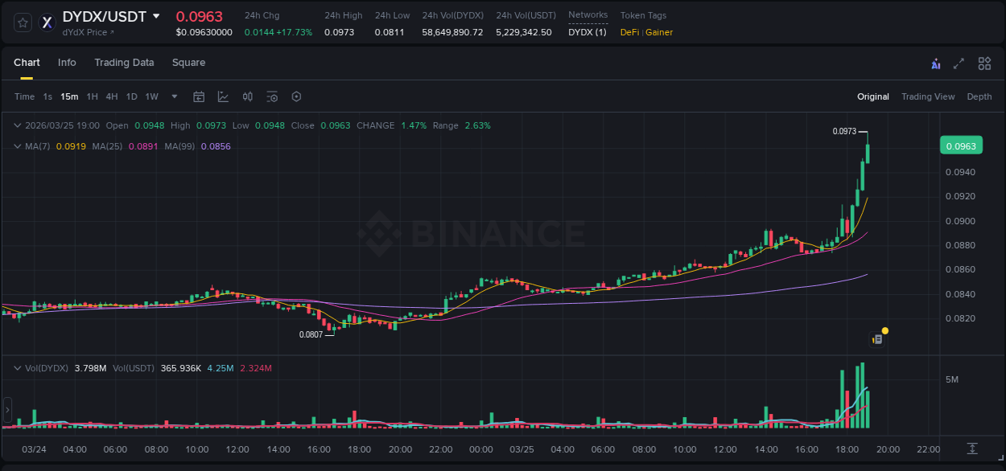This screenshot has height=471, width=1006.
Task: Follow the DeFi token tag link
Action: (x=629, y=33)
